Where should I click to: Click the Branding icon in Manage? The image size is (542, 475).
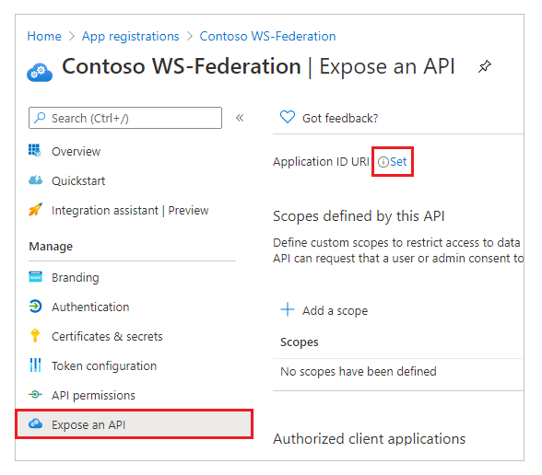click(x=35, y=277)
